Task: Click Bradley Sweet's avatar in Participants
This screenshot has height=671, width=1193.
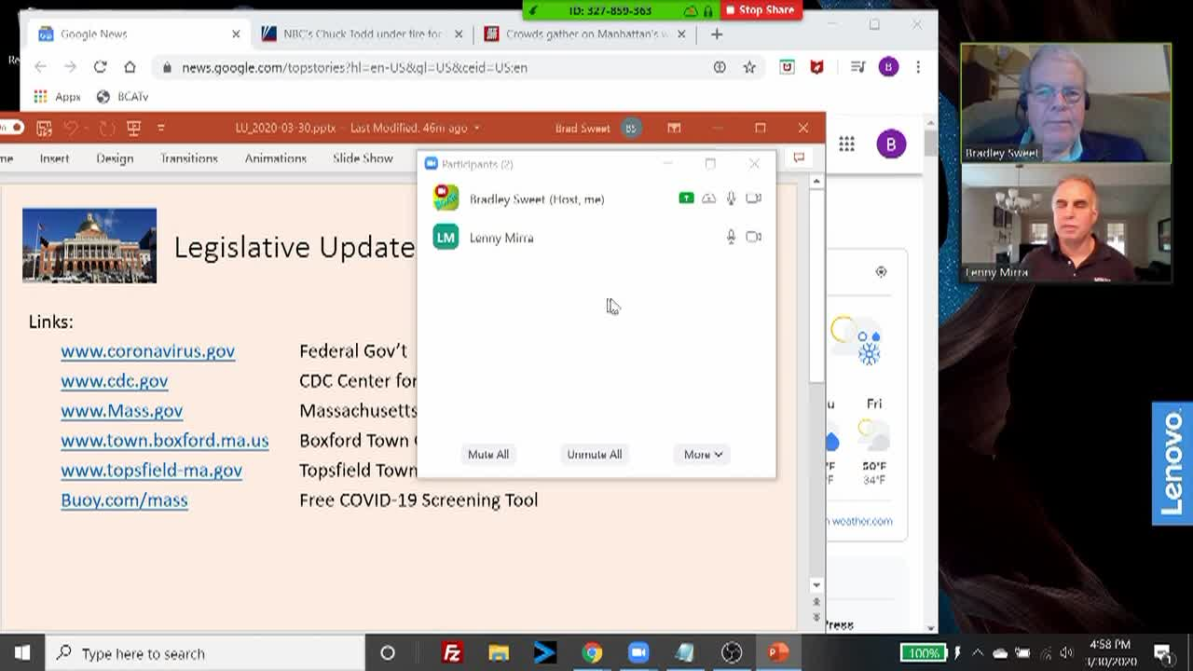Action: pos(446,198)
